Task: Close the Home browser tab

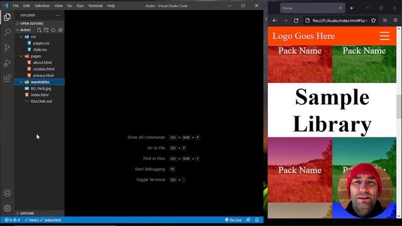Action: point(340,8)
